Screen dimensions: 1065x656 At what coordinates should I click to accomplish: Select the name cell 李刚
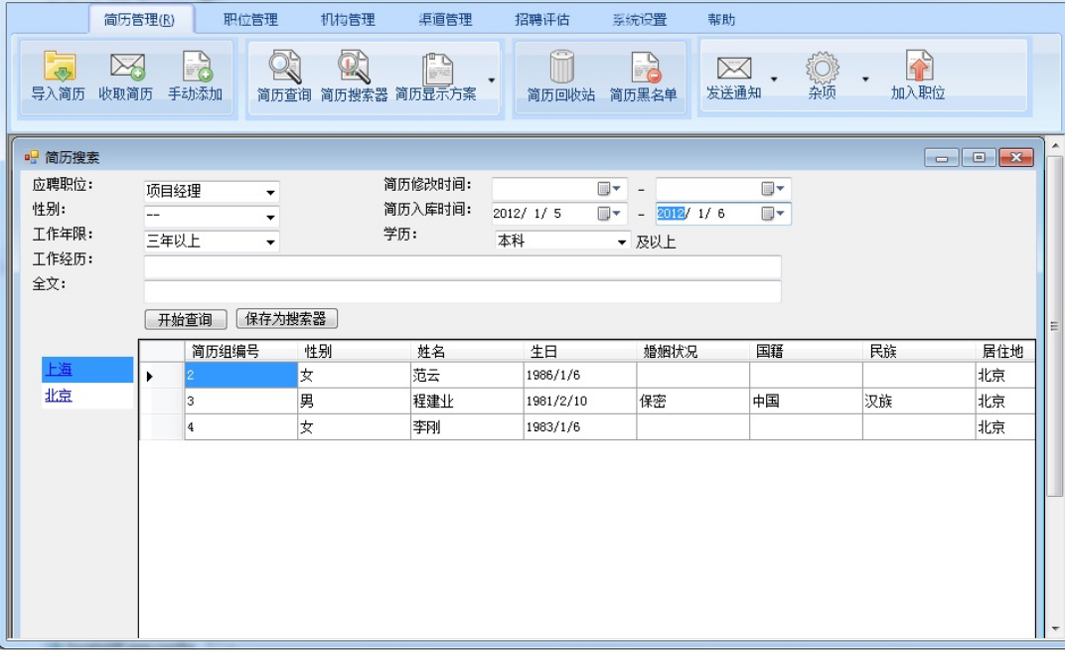[x=467, y=427]
